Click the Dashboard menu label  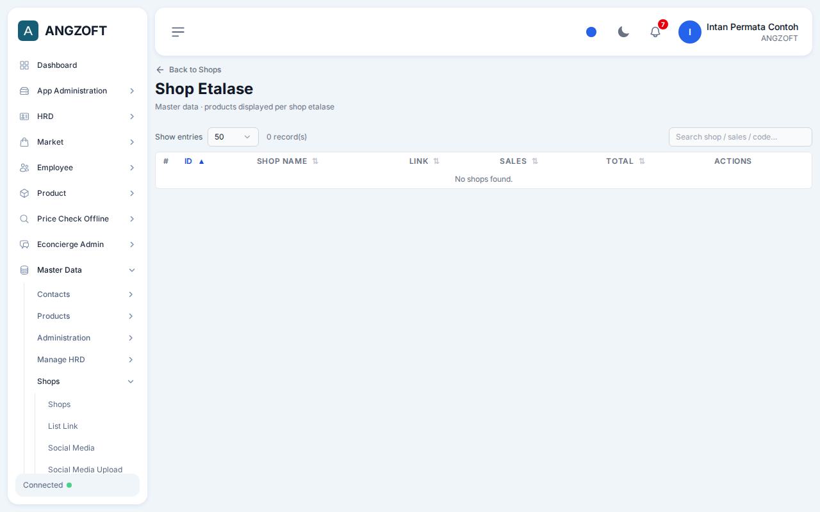coord(57,65)
